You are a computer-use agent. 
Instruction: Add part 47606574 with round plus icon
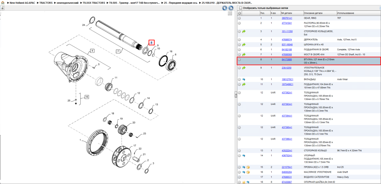pyautogui.click(x=239, y=40)
